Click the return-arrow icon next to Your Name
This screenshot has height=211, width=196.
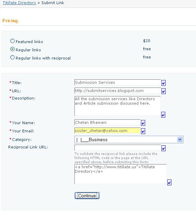click(x=143, y=123)
